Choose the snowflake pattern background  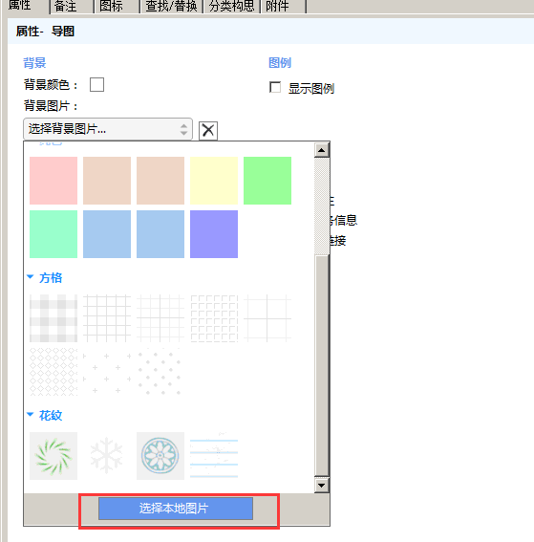coord(107,456)
